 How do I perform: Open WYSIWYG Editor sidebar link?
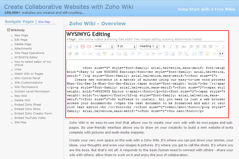coord(26,57)
